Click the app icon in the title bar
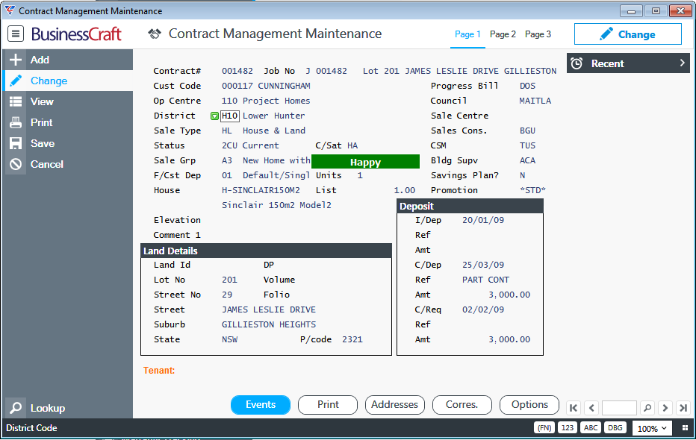 click(x=9, y=10)
